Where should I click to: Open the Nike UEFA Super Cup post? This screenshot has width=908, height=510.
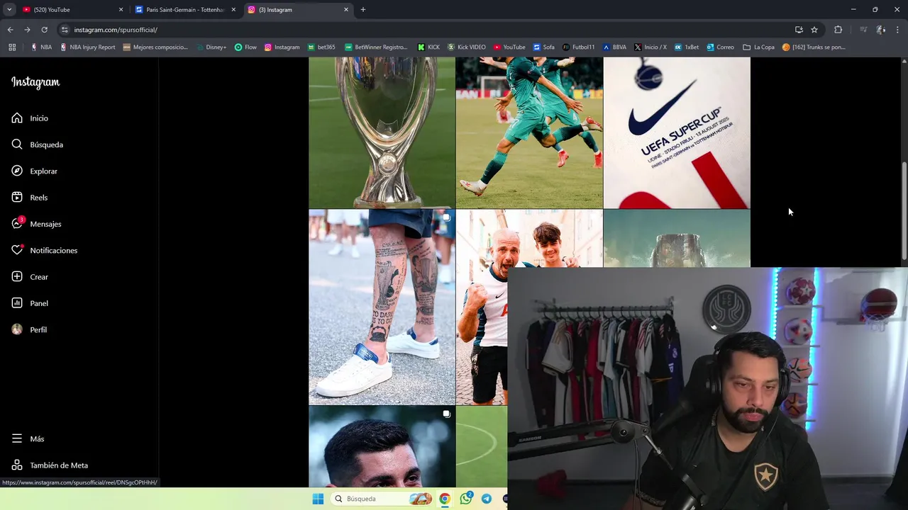tap(677, 132)
